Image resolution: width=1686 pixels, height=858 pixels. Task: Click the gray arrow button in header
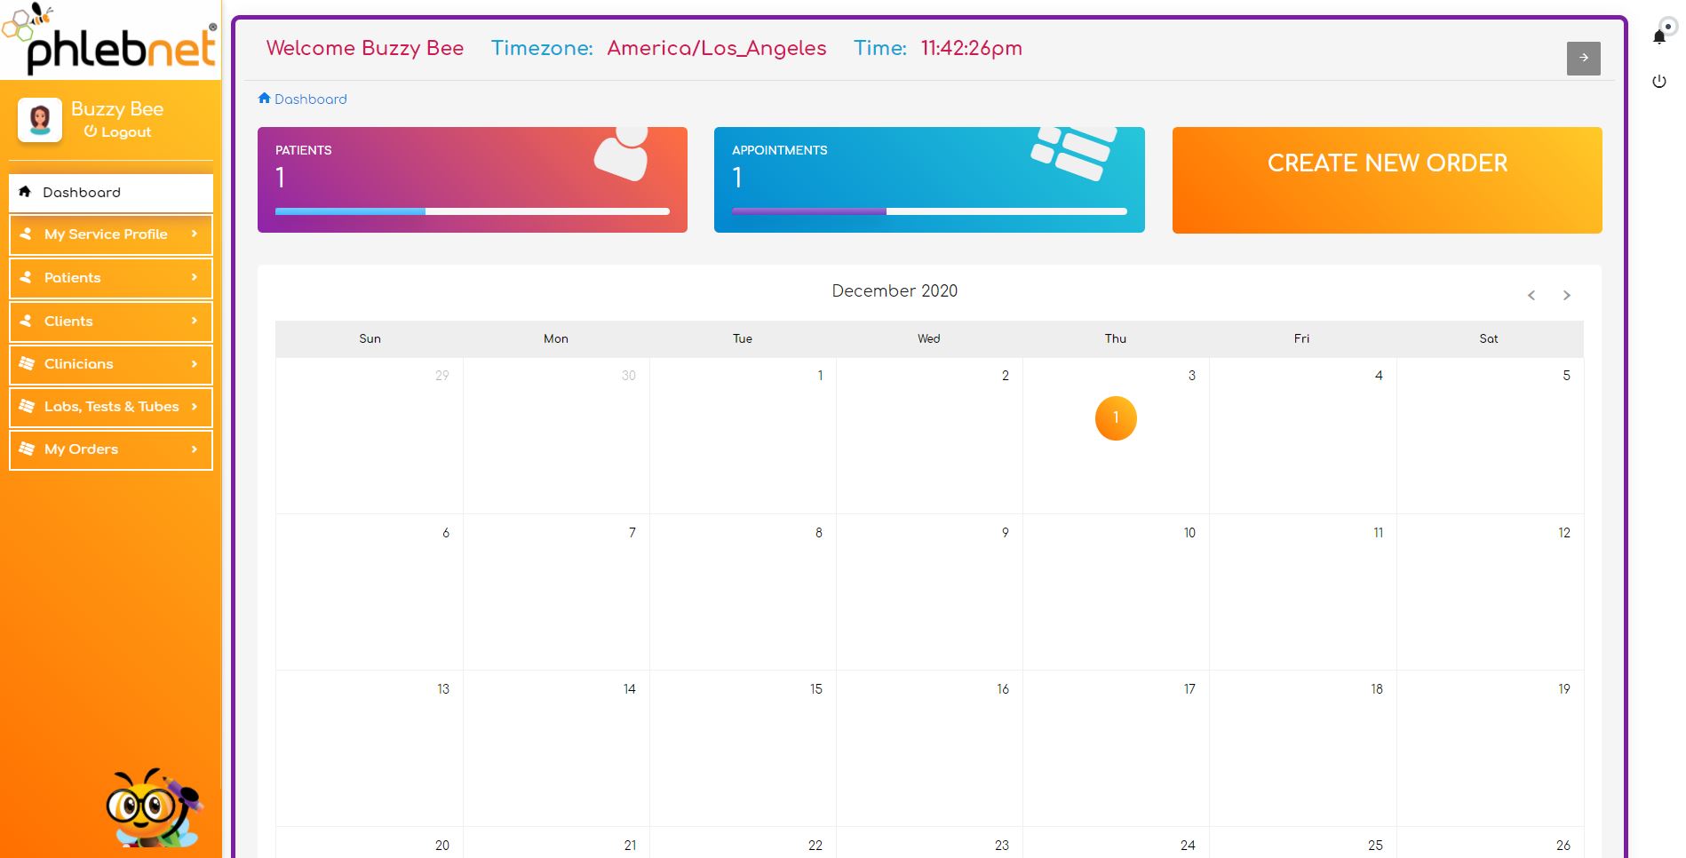tap(1583, 59)
